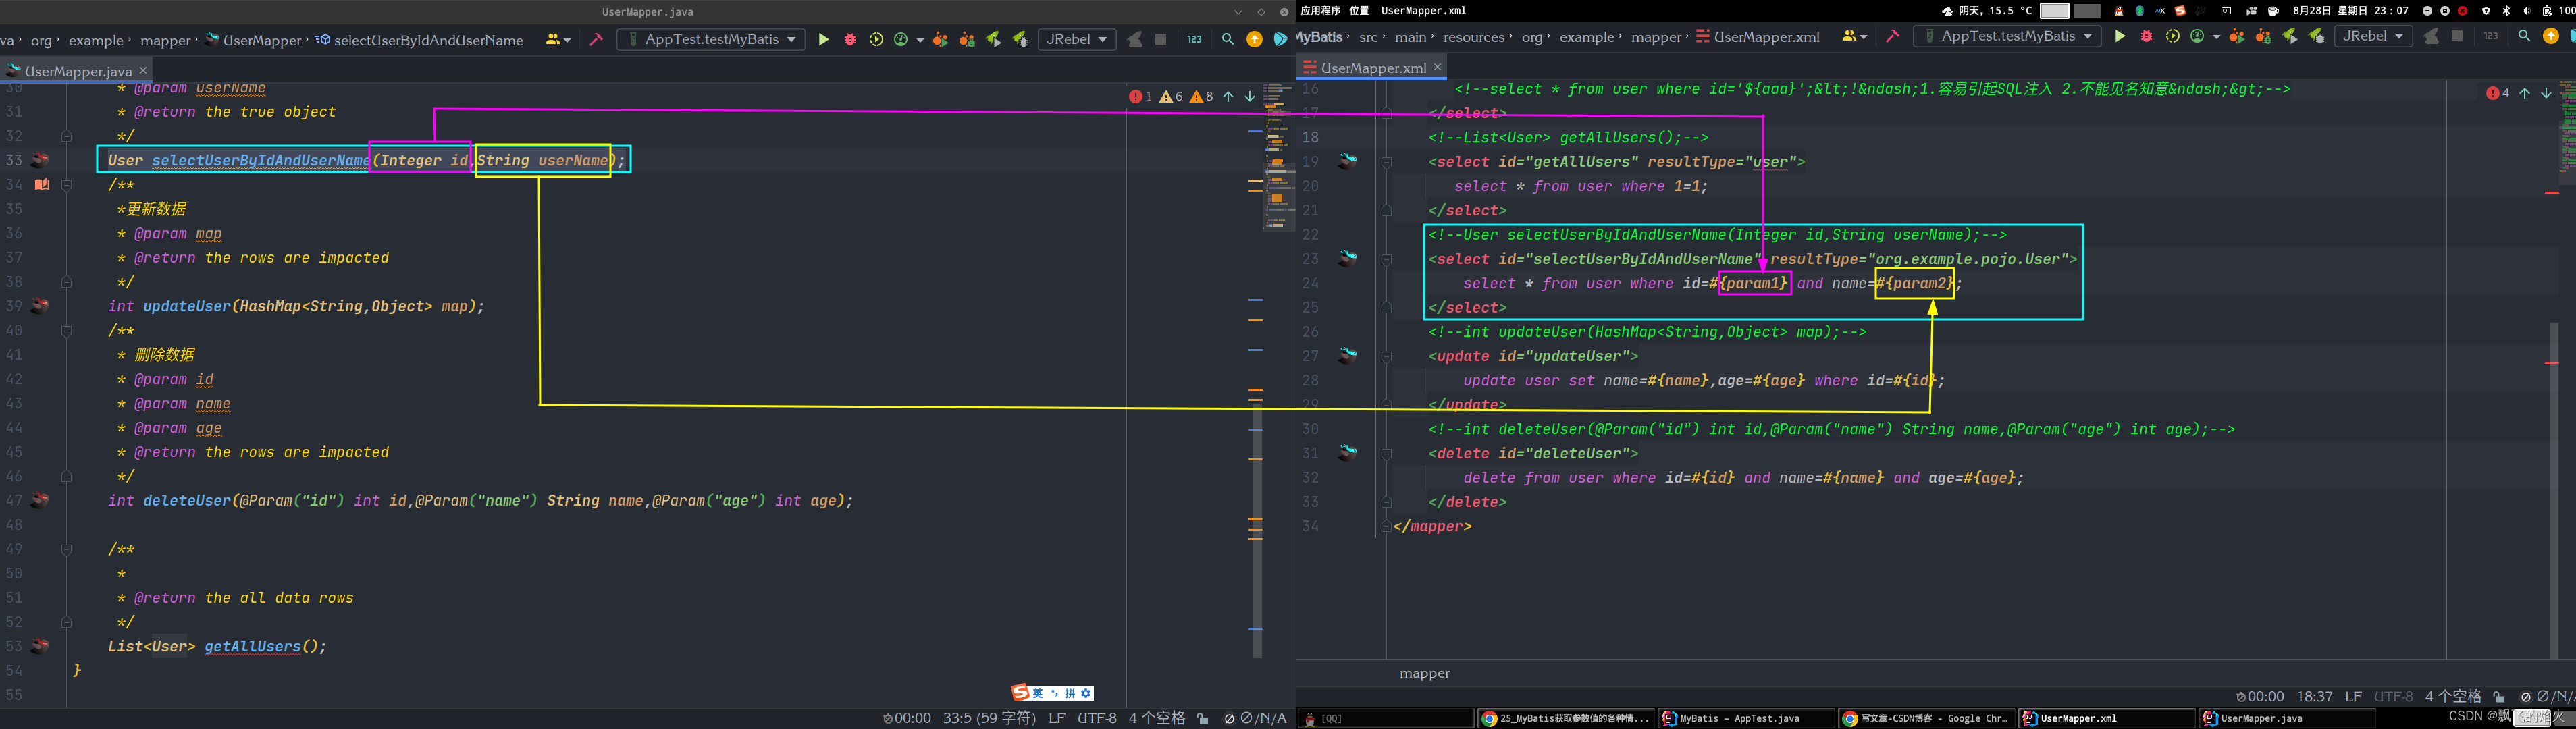Start debug in UserMapper.java window toolbar
This screenshot has height=729, width=2576.
[x=850, y=40]
